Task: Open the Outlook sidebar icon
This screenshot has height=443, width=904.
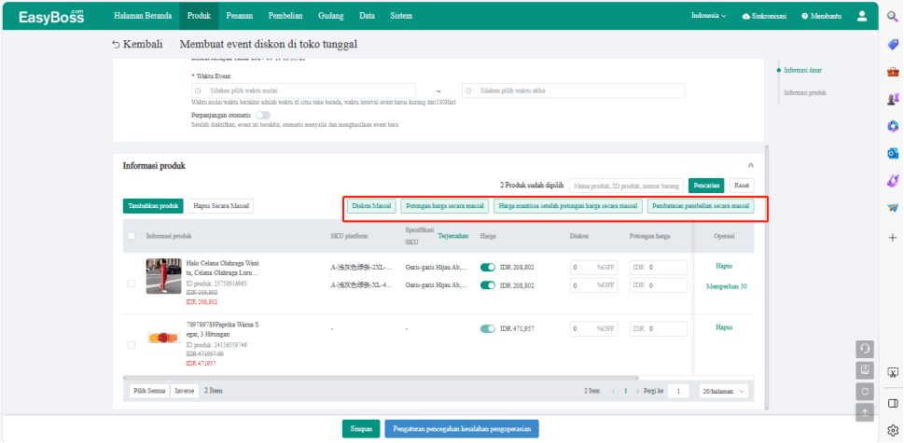Action: click(x=893, y=154)
